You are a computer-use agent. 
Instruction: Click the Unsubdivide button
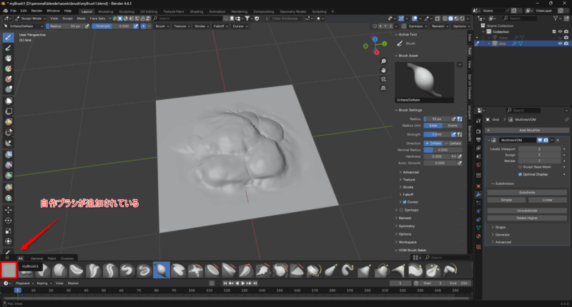pyautogui.click(x=527, y=211)
